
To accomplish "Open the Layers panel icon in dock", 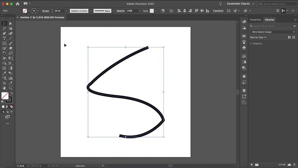I will pyautogui.click(x=244, y=91).
